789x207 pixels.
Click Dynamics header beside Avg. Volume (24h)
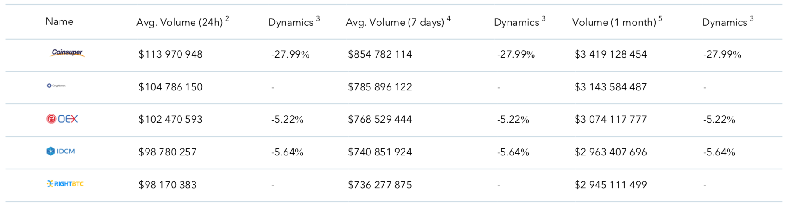291,22
